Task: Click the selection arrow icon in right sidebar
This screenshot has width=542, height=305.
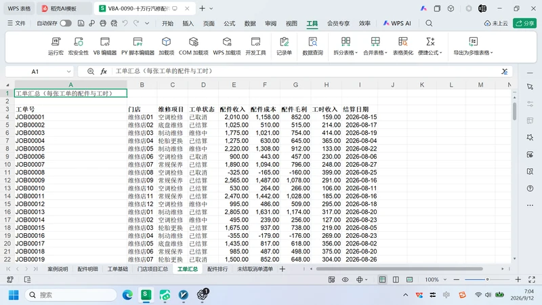Action: pos(530,87)
